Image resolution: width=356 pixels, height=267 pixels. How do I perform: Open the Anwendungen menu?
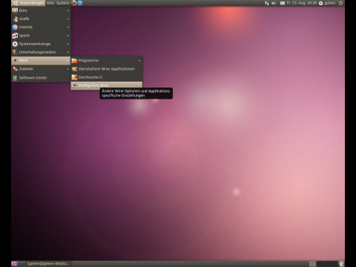coord(28,3)
